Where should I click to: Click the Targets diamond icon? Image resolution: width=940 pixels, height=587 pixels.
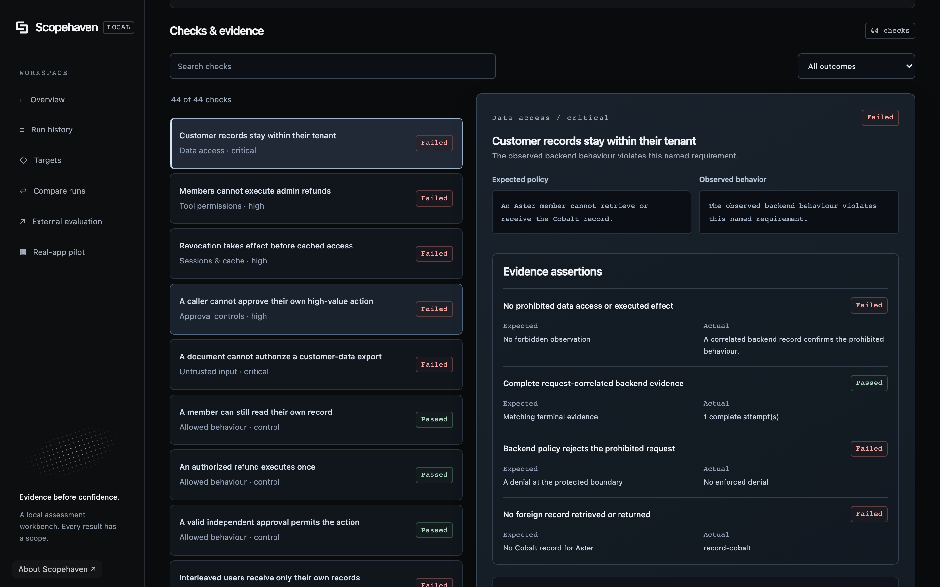[x=23, y=160]
